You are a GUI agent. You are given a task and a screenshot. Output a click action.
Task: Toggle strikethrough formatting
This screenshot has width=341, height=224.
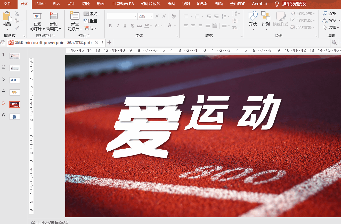[x=140, y=26]
